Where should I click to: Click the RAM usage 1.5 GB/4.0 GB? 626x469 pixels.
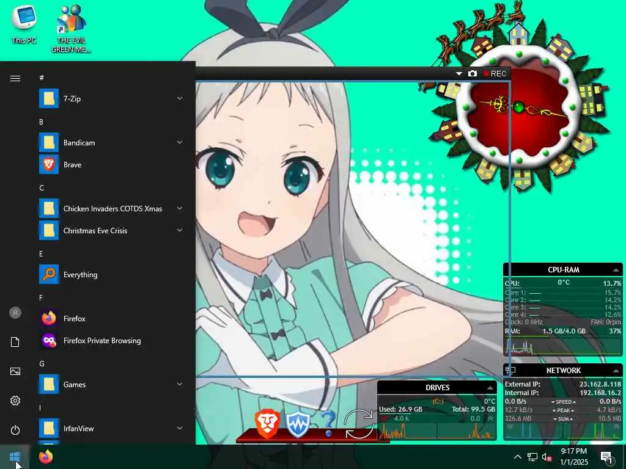pos(564,331)
